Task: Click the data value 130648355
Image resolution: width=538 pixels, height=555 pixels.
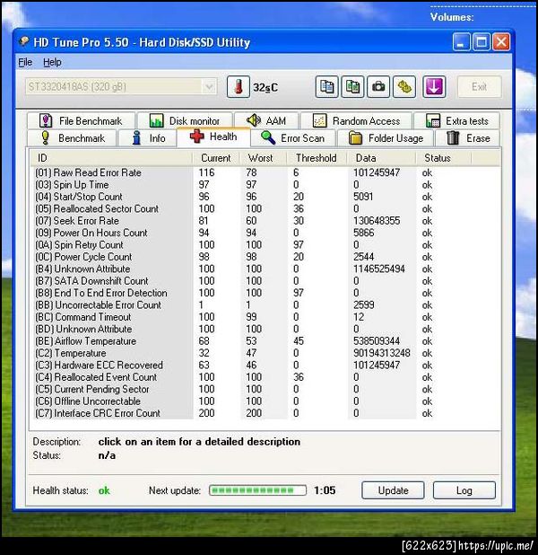Action: point(377,221)
